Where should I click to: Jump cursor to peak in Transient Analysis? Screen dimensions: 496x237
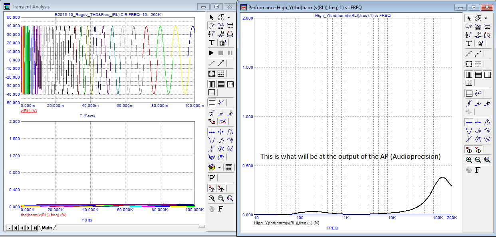(x=230, y=131)
